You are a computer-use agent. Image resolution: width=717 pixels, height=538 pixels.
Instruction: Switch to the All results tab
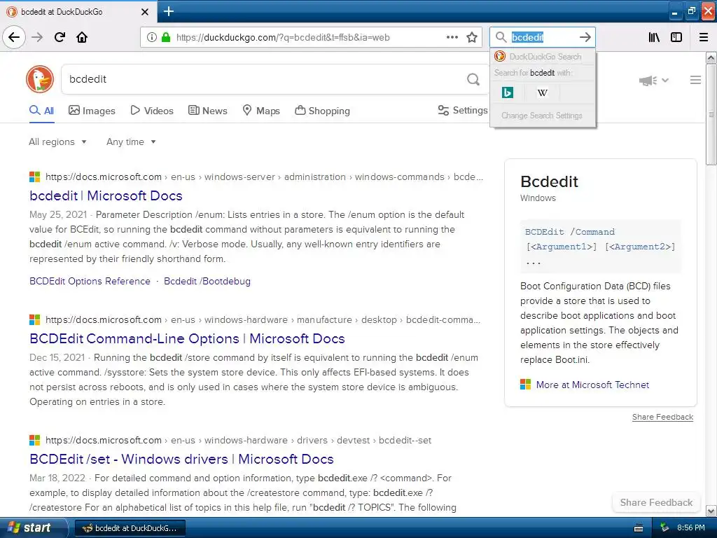coord(41,111)
